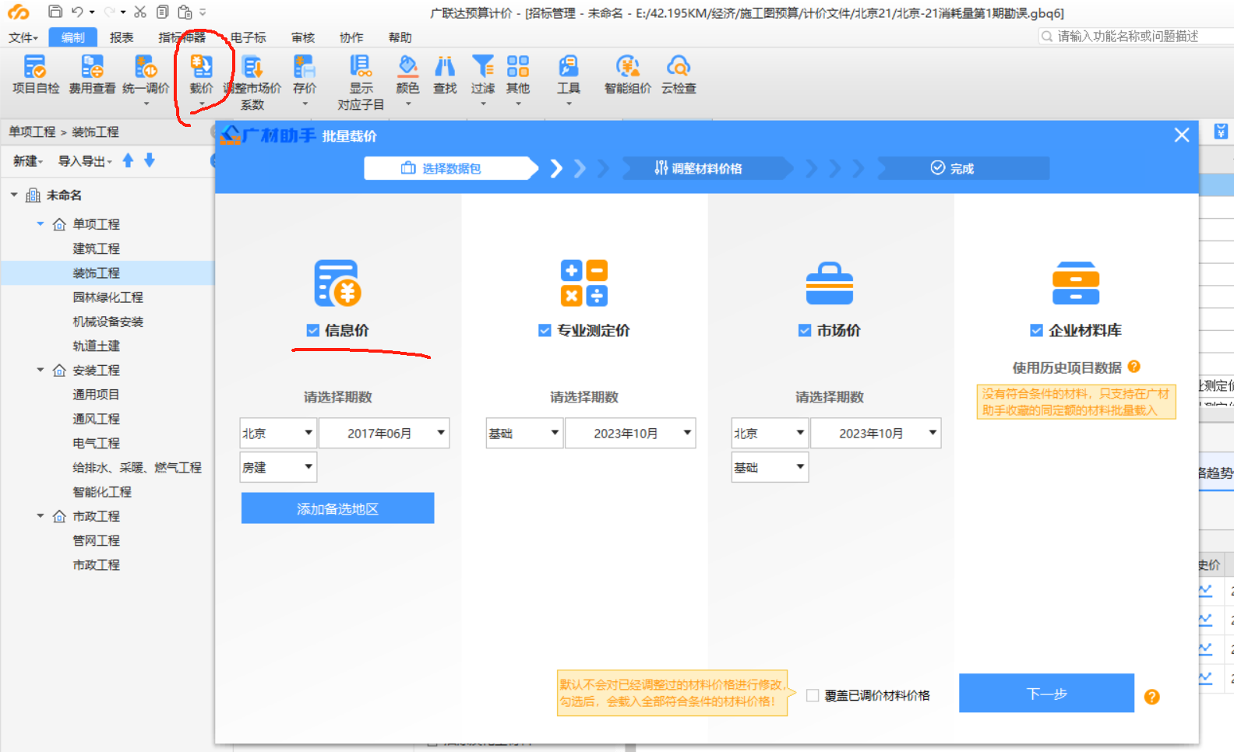Image resolution: width=1234 pixels, height=752 pixels.
Task: Click the 完成 step
Action: pos(963,168)
